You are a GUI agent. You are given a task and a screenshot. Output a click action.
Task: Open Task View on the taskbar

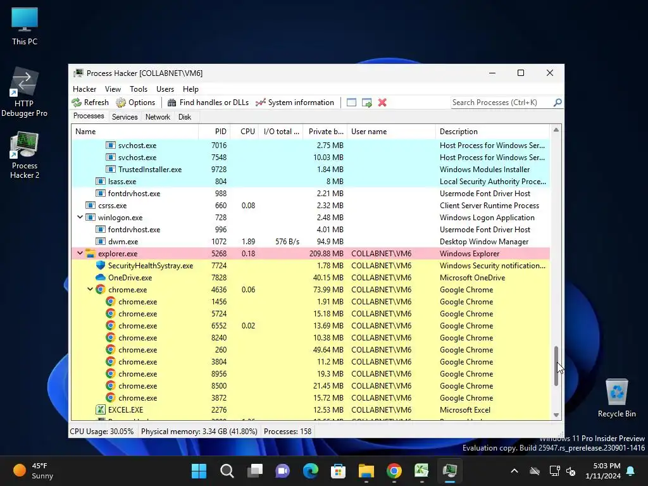pos(255,471)
